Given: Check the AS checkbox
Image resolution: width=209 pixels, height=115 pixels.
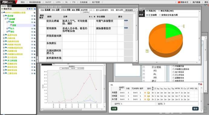Looking at the screenshot, I should 144,71.
